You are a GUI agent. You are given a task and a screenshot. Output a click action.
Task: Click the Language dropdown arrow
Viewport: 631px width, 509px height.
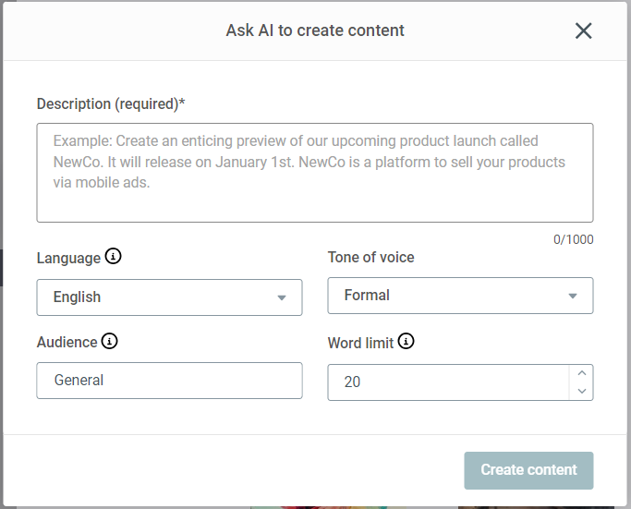(x=282, y=297)
